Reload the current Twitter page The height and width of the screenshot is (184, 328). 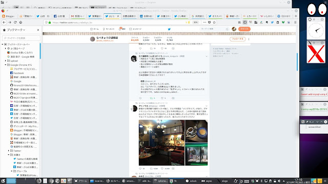[15, 22]
